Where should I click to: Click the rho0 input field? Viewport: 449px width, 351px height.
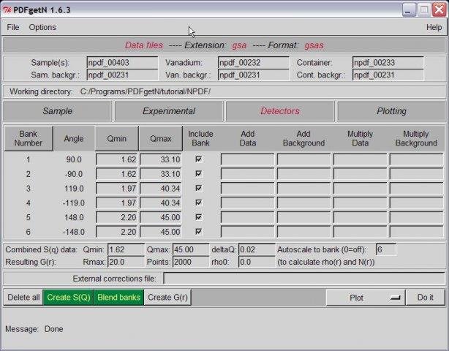click(257, 262)
